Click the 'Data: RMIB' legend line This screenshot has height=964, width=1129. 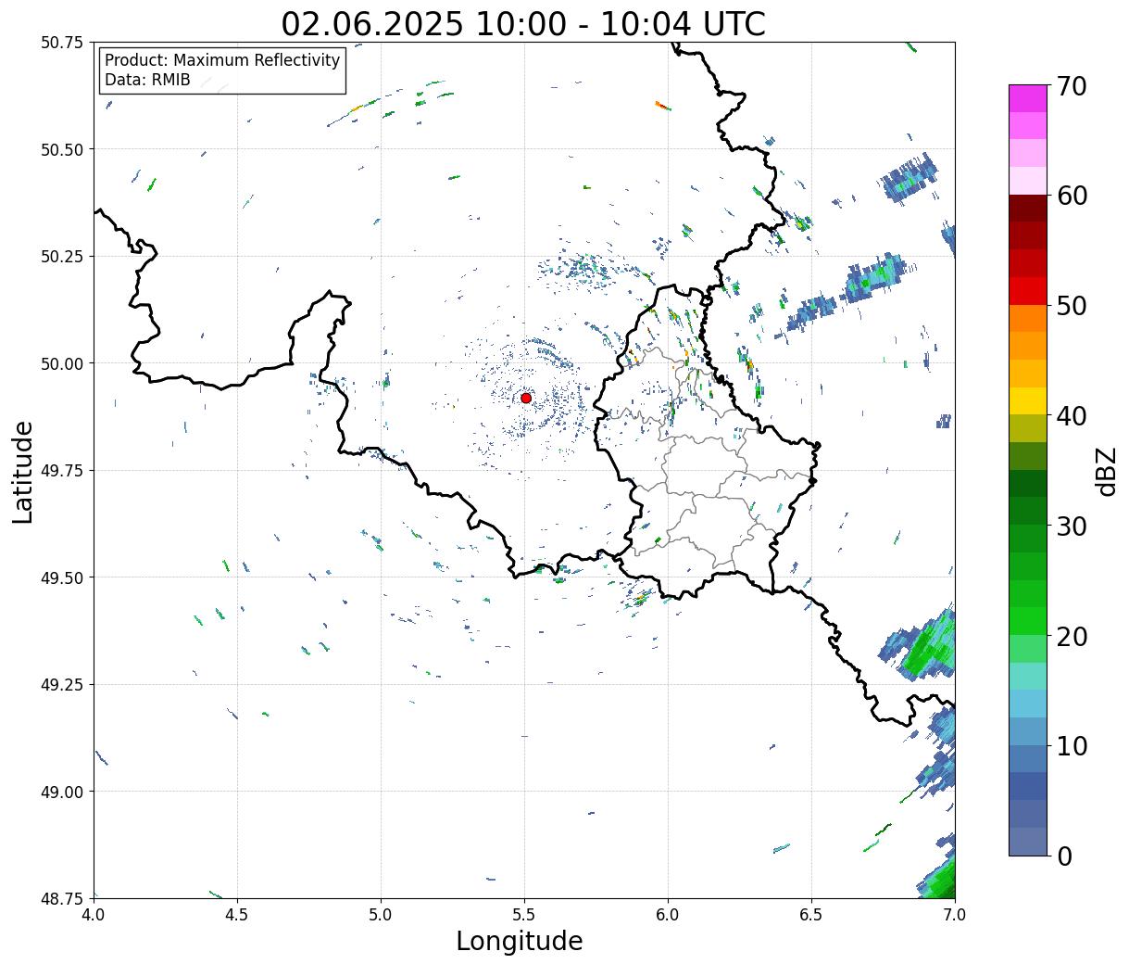[x=147, y=80]
